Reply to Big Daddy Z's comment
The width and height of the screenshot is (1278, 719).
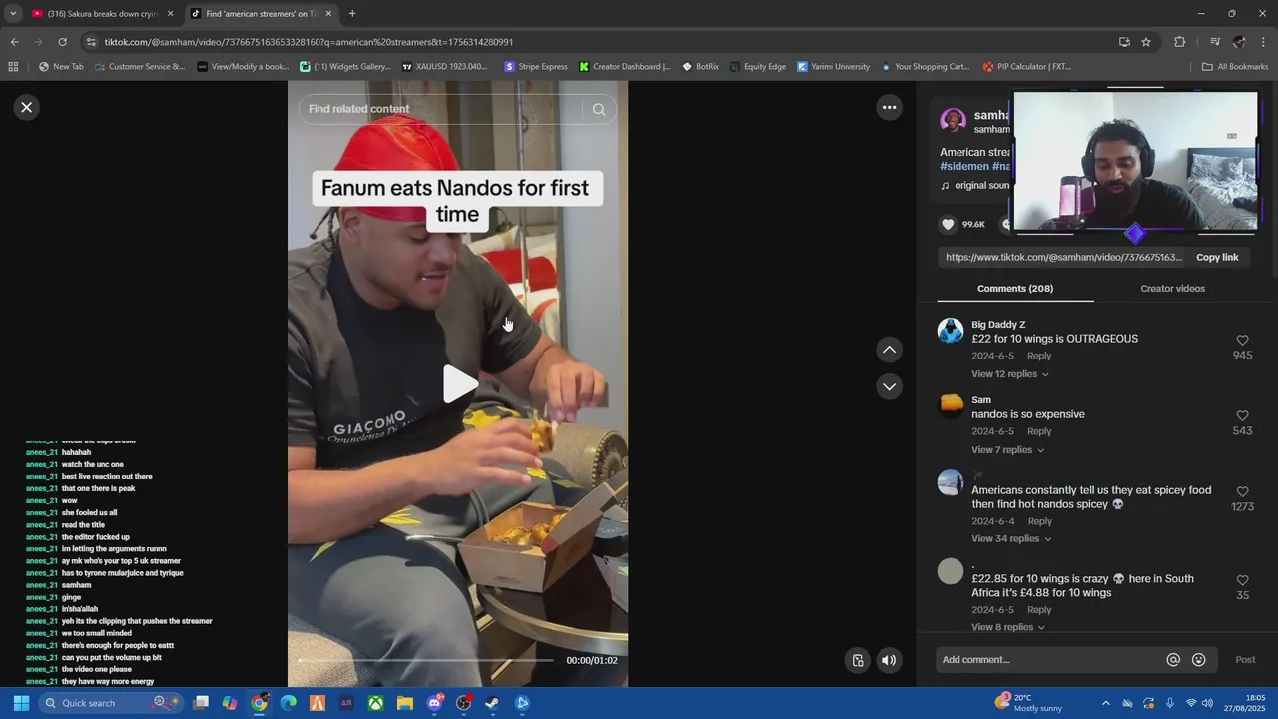[1039, 356]
